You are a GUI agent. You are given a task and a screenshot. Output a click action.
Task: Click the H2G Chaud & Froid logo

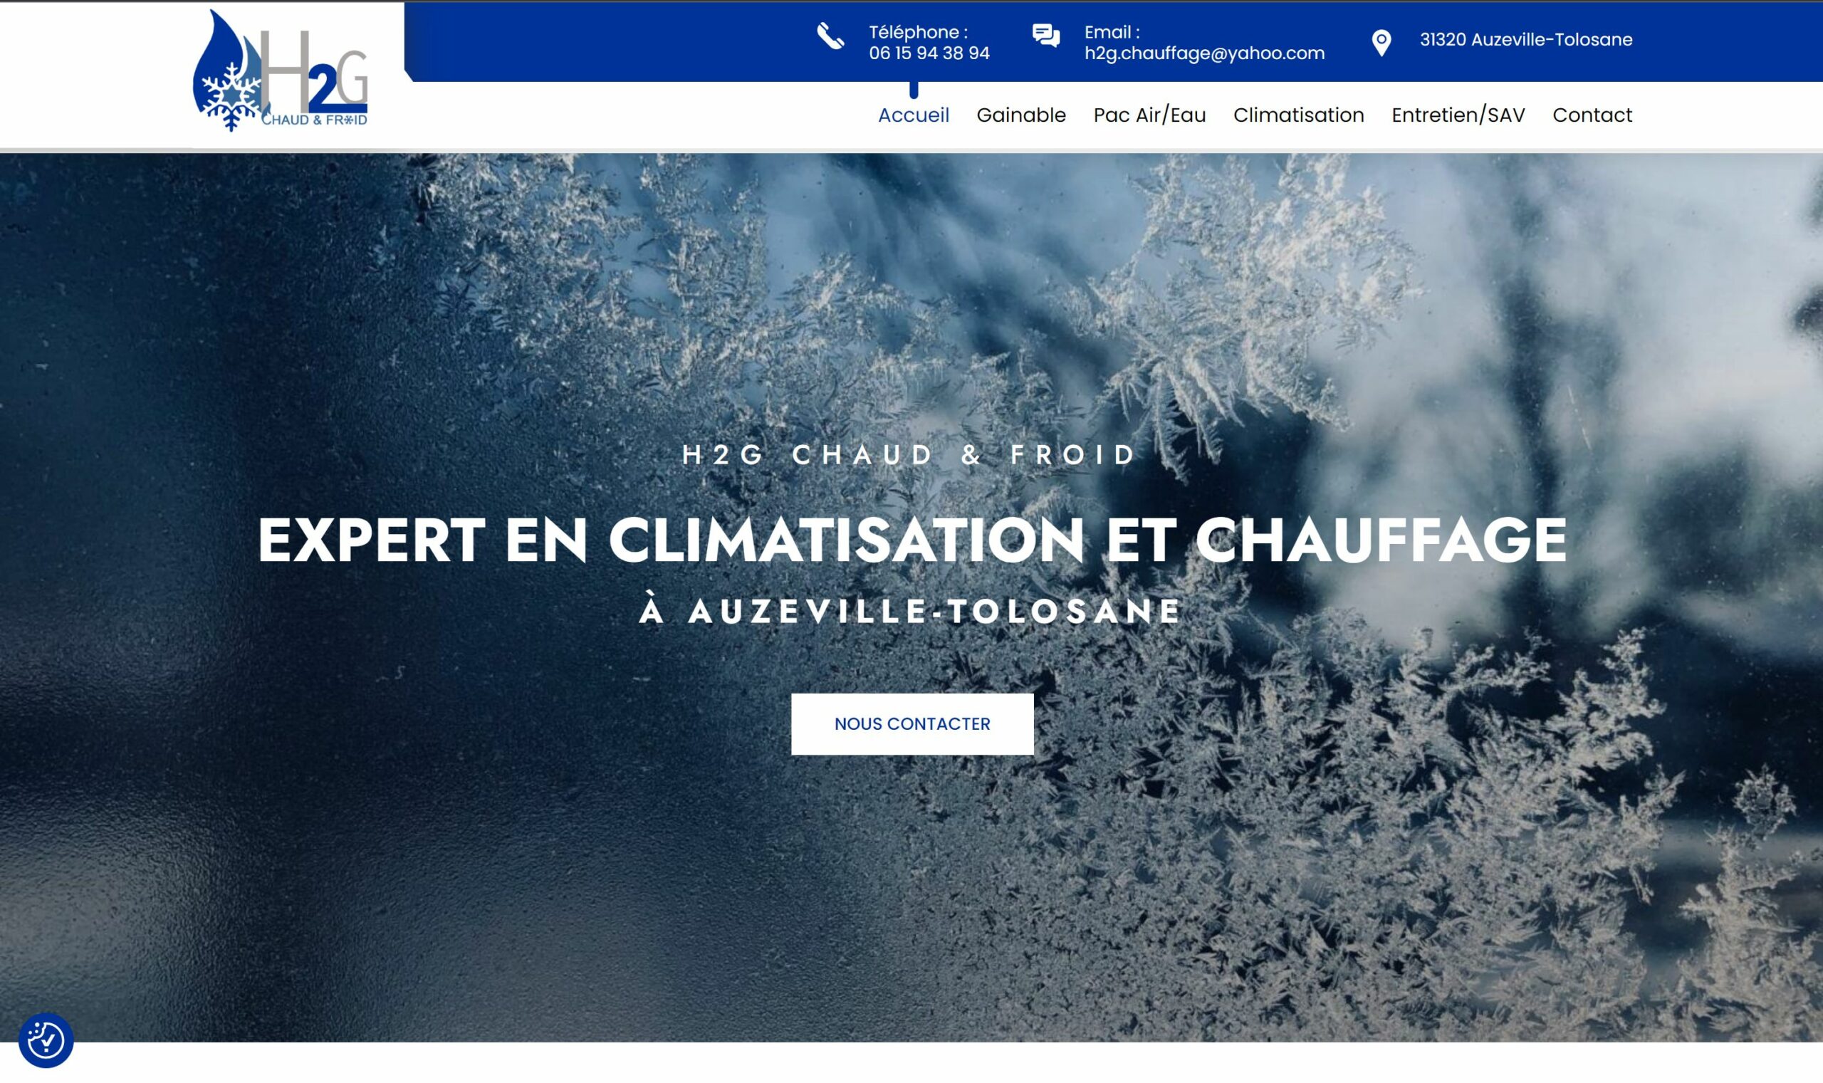281,70
